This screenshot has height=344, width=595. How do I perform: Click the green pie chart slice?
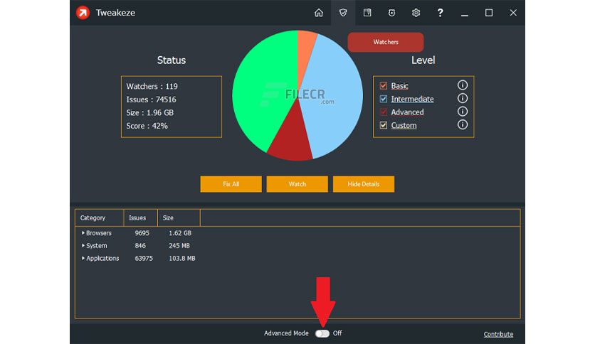point(264,91)
